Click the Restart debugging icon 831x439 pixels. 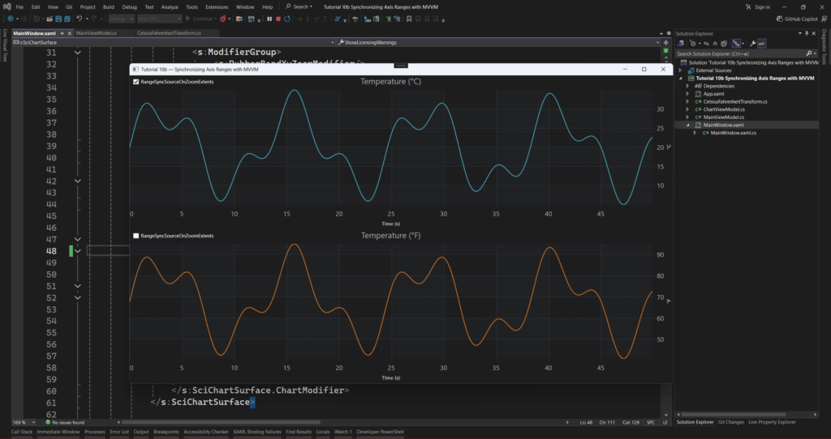point(287,19)
